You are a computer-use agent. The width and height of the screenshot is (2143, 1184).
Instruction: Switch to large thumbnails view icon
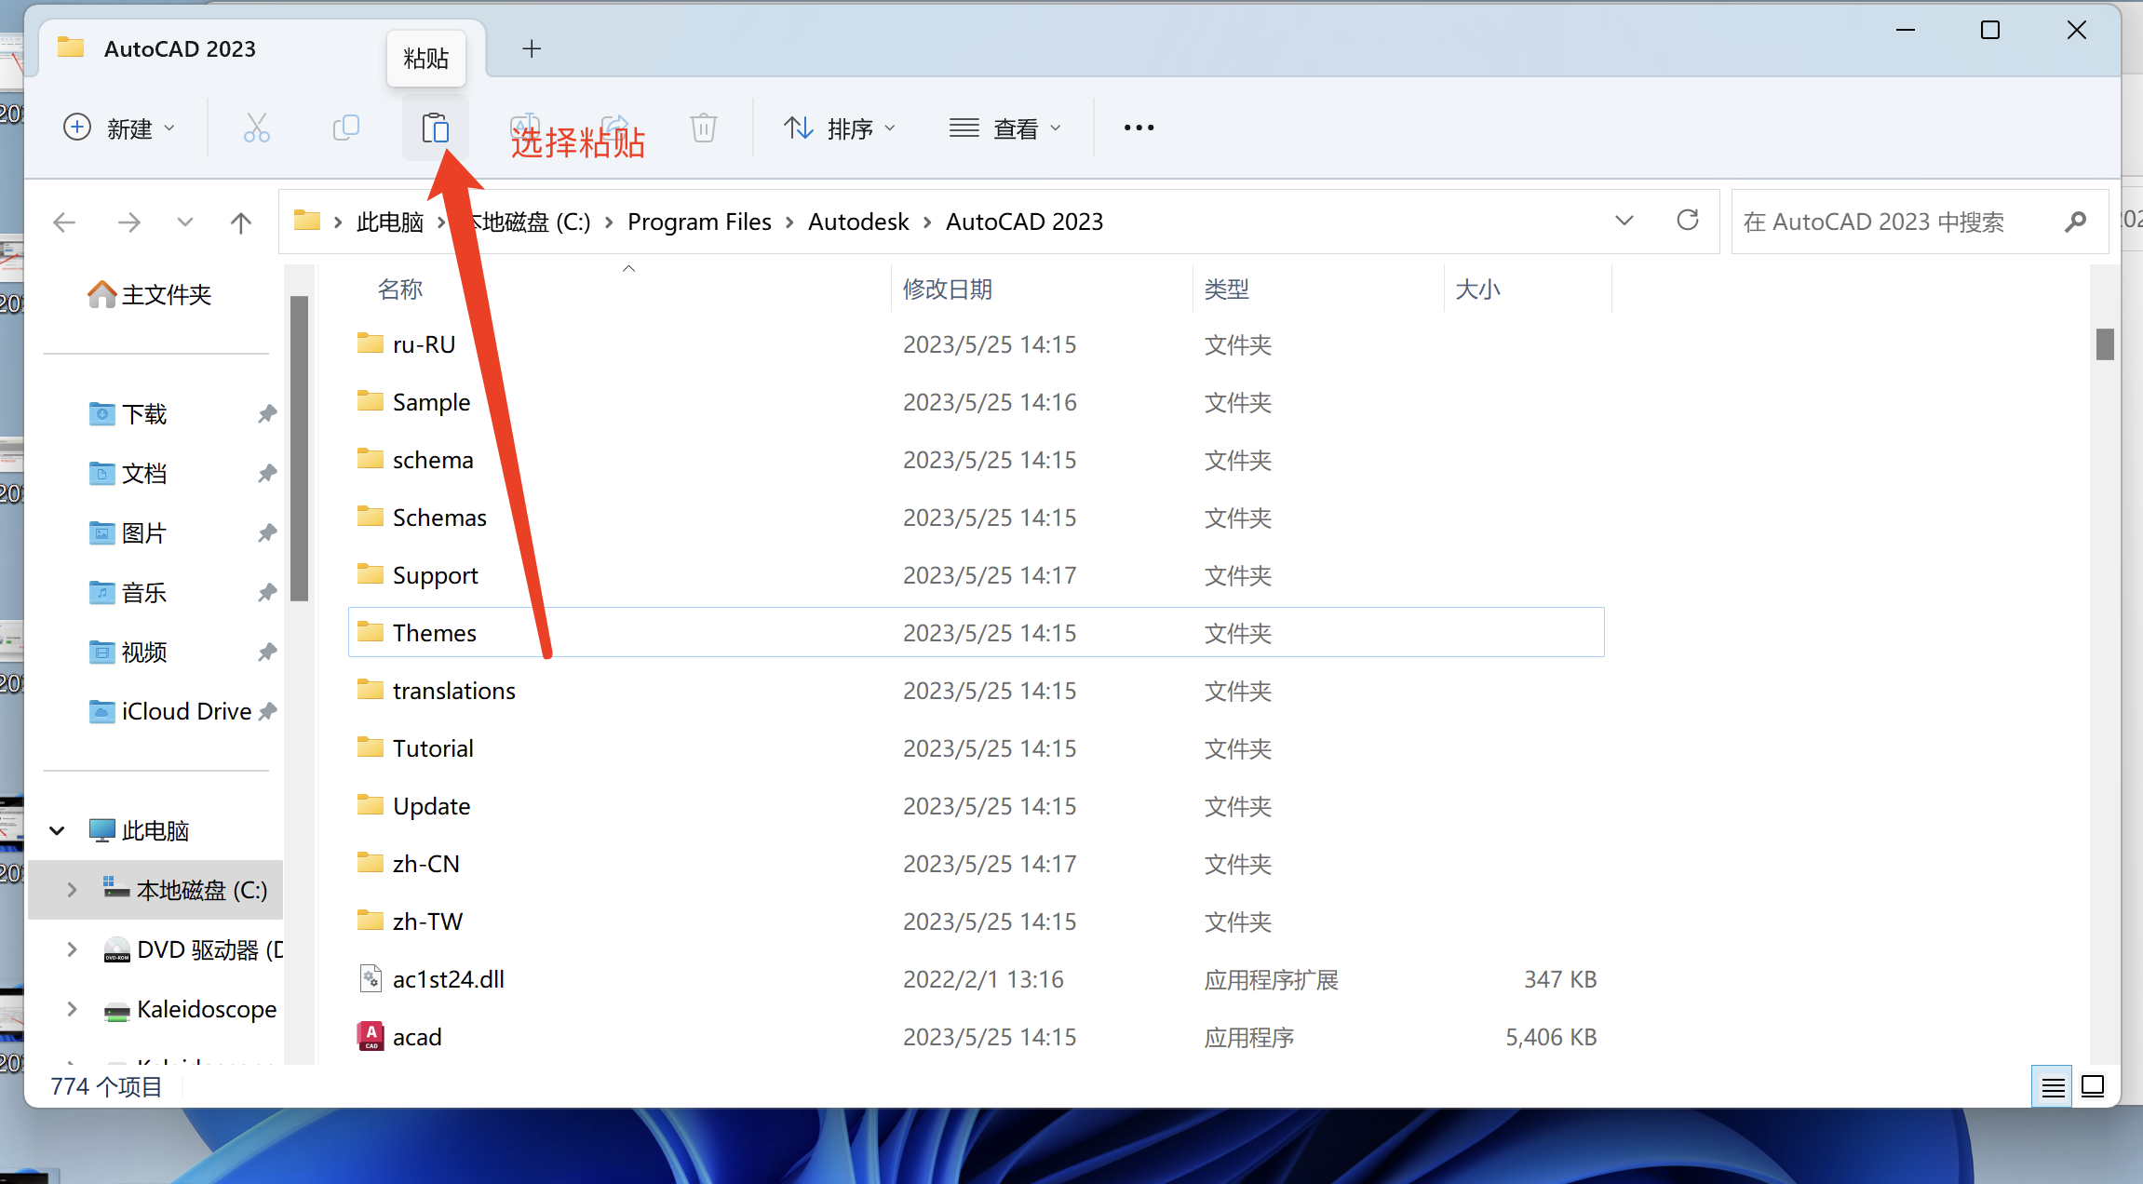tap(2093, 1086)
